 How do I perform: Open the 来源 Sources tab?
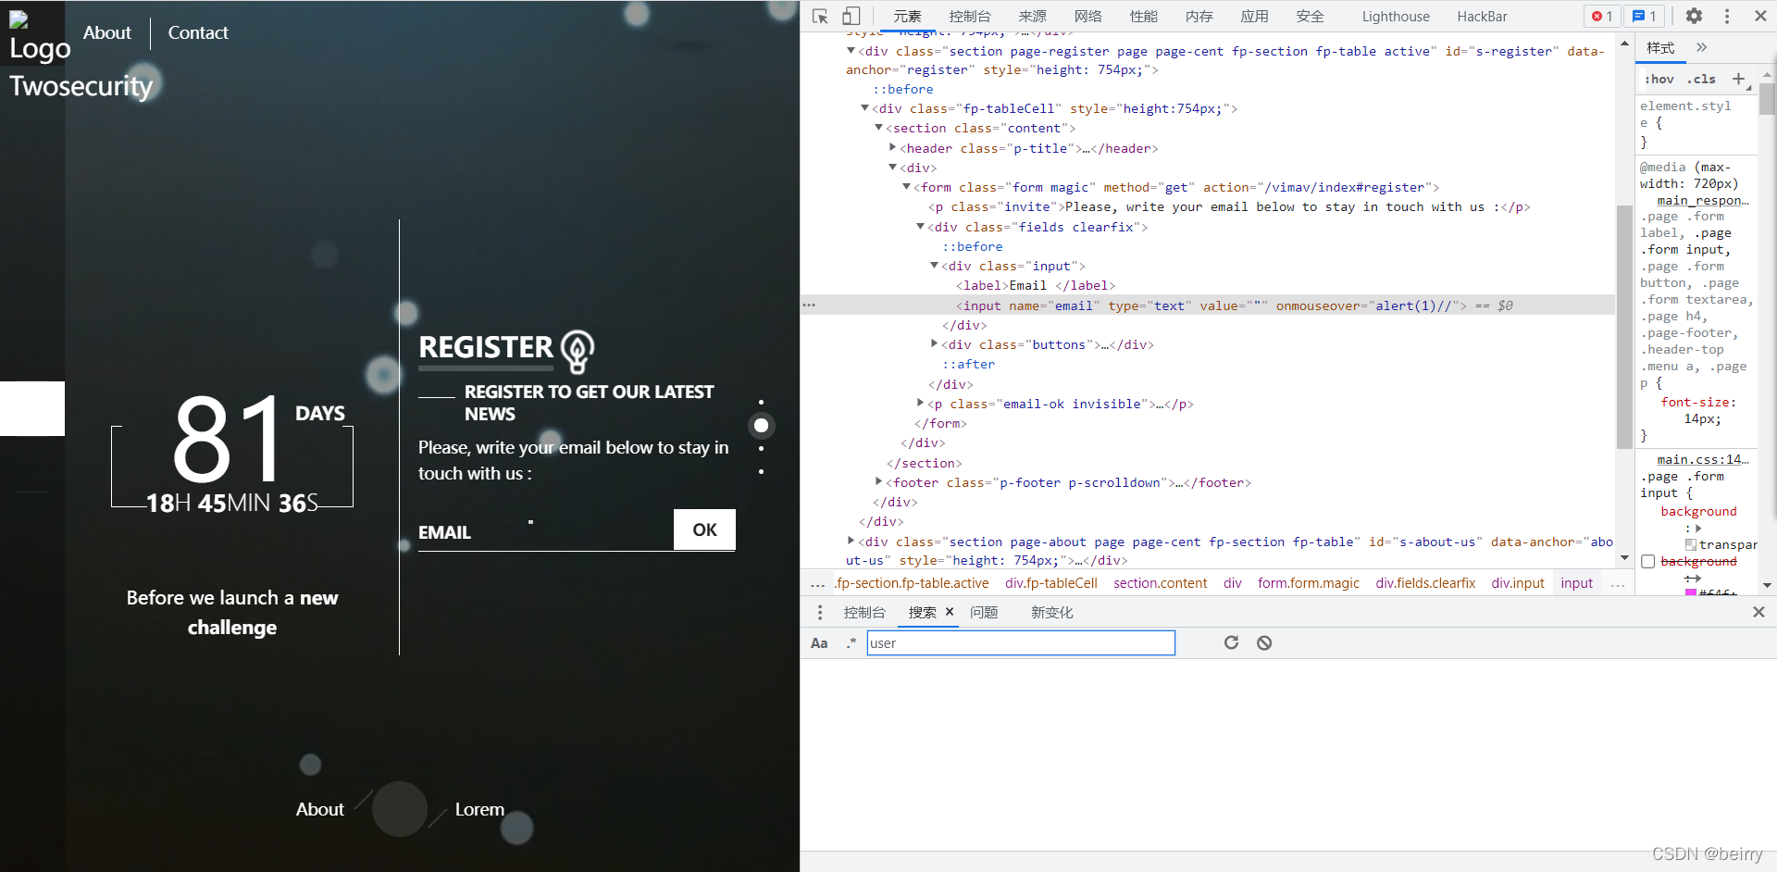(x=1032, y=17)
